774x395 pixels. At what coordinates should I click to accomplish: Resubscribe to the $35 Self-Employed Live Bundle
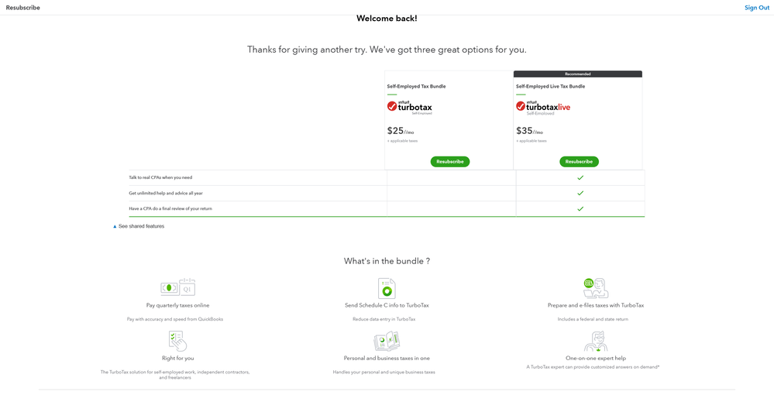click(579, 162)
